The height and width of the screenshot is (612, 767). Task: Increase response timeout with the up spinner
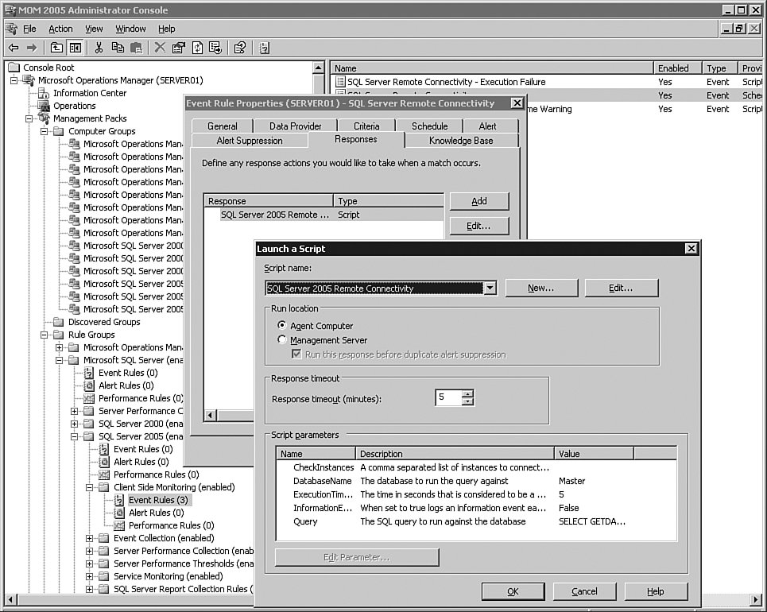(x=468, y=393)
